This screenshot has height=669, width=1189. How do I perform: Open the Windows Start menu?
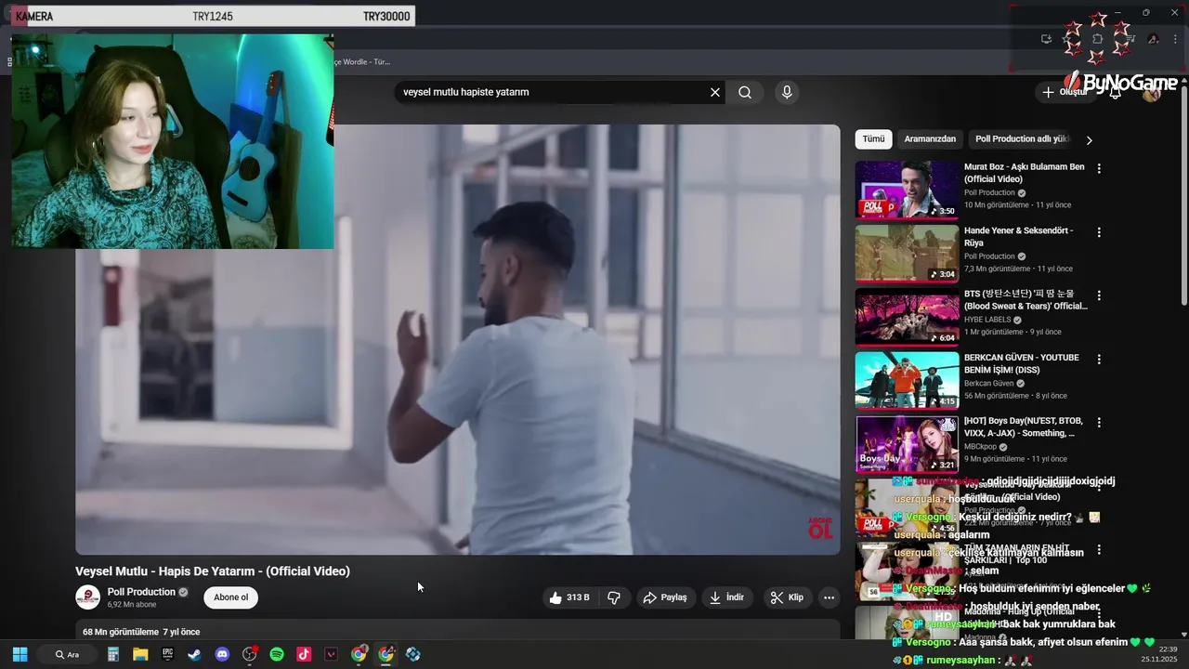[x=20, y=654]
